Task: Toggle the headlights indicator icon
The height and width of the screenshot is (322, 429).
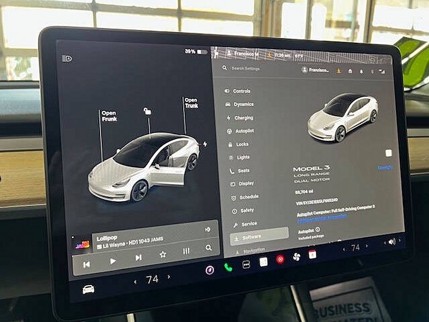Action: tap(67, 59)
